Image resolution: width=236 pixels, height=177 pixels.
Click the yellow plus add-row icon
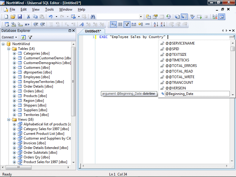click(x=141, y=24)
